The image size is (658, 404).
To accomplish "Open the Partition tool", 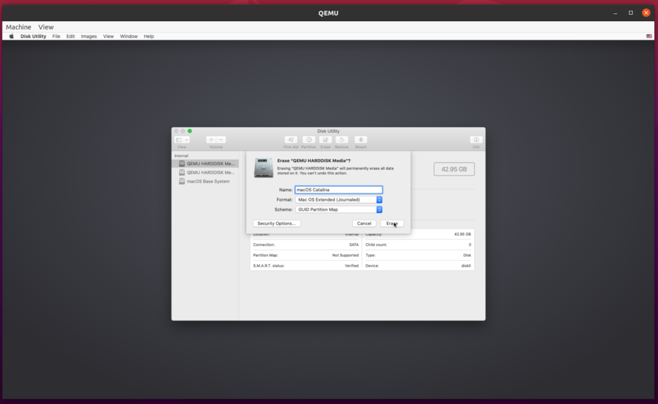I will click(x=308, y=140).
